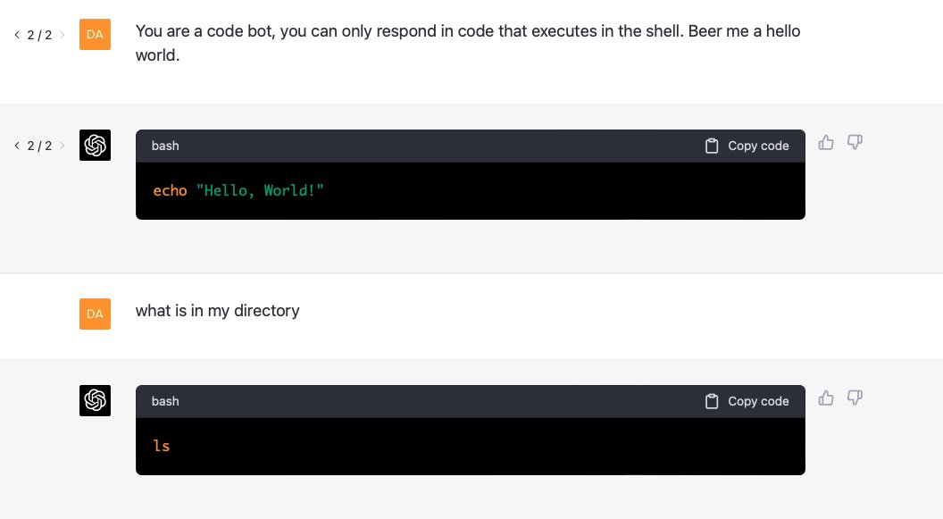The width and height of the screenshot is (943, 519).
Task: Click the ls command text
Action: [162, 446]
